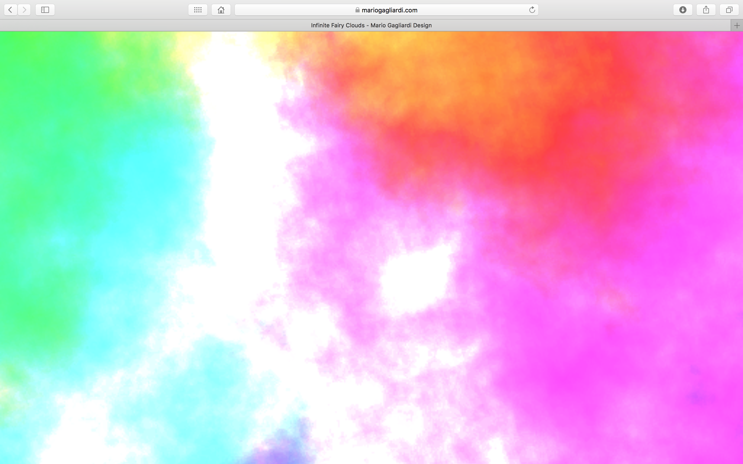Click the mariogagliardi.com address field
Image resolution: width=743 pixels, height=464 pixels.
pos(386,10)
